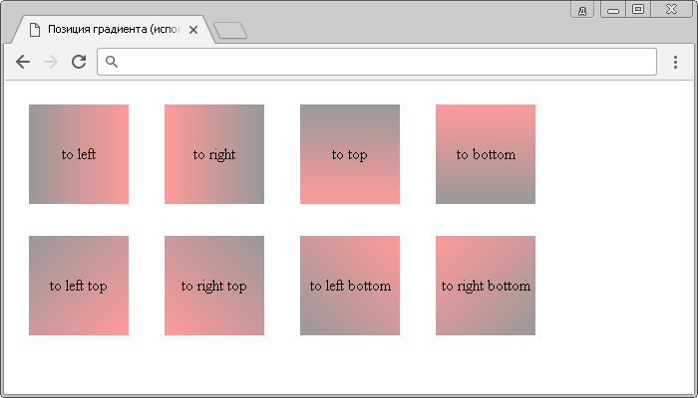Select the 'to top' gradient square
This screenshot has height=398, width=698.
[350, 154]
